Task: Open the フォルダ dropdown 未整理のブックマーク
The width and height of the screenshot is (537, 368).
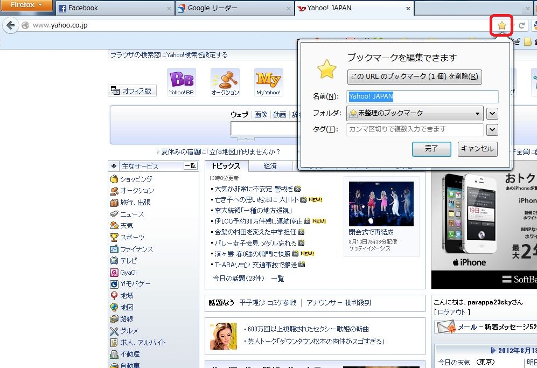Action: 415,113
